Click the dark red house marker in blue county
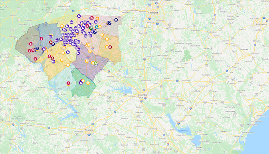 click(x=51, y=42)
